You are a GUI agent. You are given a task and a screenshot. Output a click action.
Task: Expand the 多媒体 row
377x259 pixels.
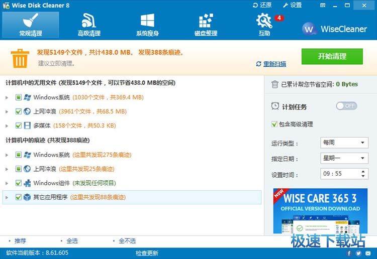tap(7, 126)
